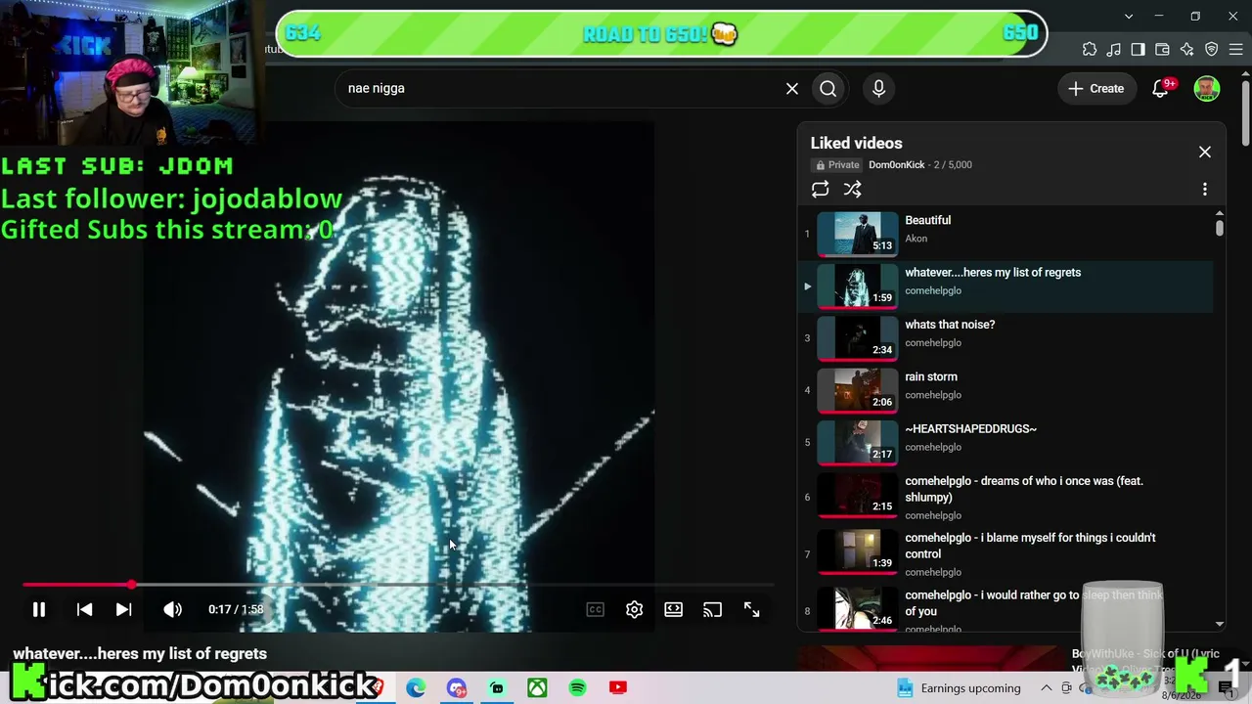Open the Liked videos playlist options menu
This screenshot has width=1252, height=704.
[x=1205, y=190]
